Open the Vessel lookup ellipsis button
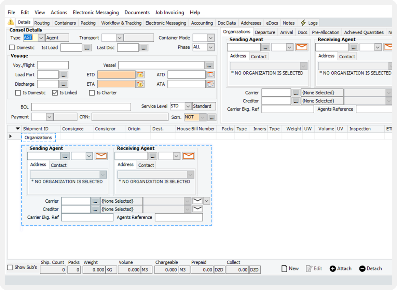The width and height of the screenshot is (397, 290). coord(209,65)
